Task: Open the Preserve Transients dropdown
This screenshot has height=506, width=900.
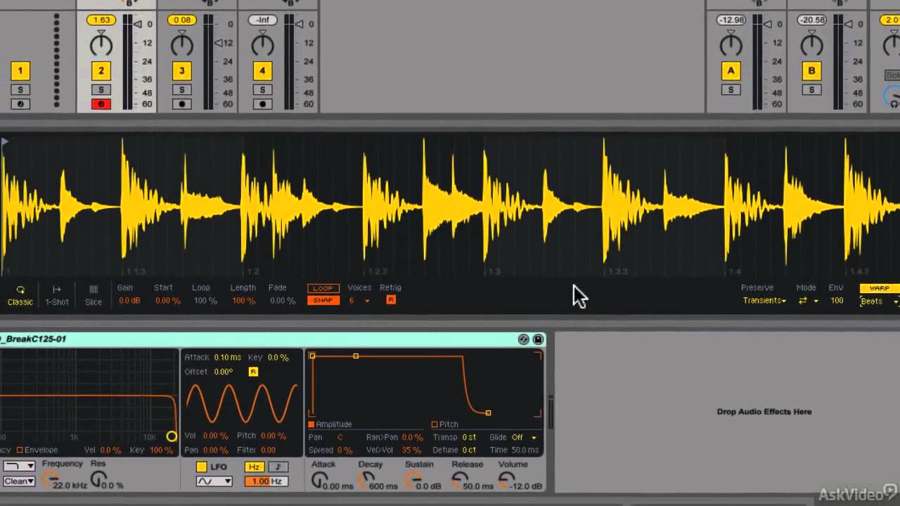Action: pyautogui.click(x=764, y=301)
